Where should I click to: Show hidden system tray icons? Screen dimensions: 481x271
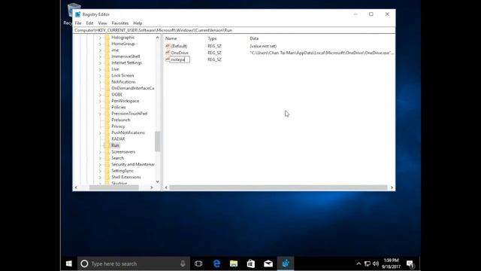(x=358, y=263)
